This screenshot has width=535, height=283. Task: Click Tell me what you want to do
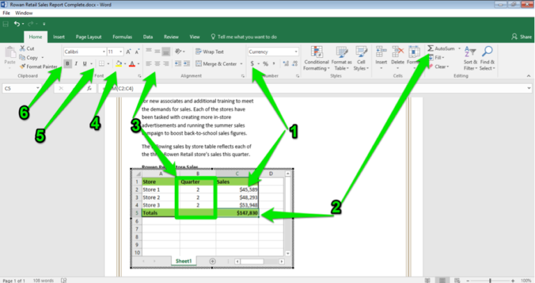(244, 36)
